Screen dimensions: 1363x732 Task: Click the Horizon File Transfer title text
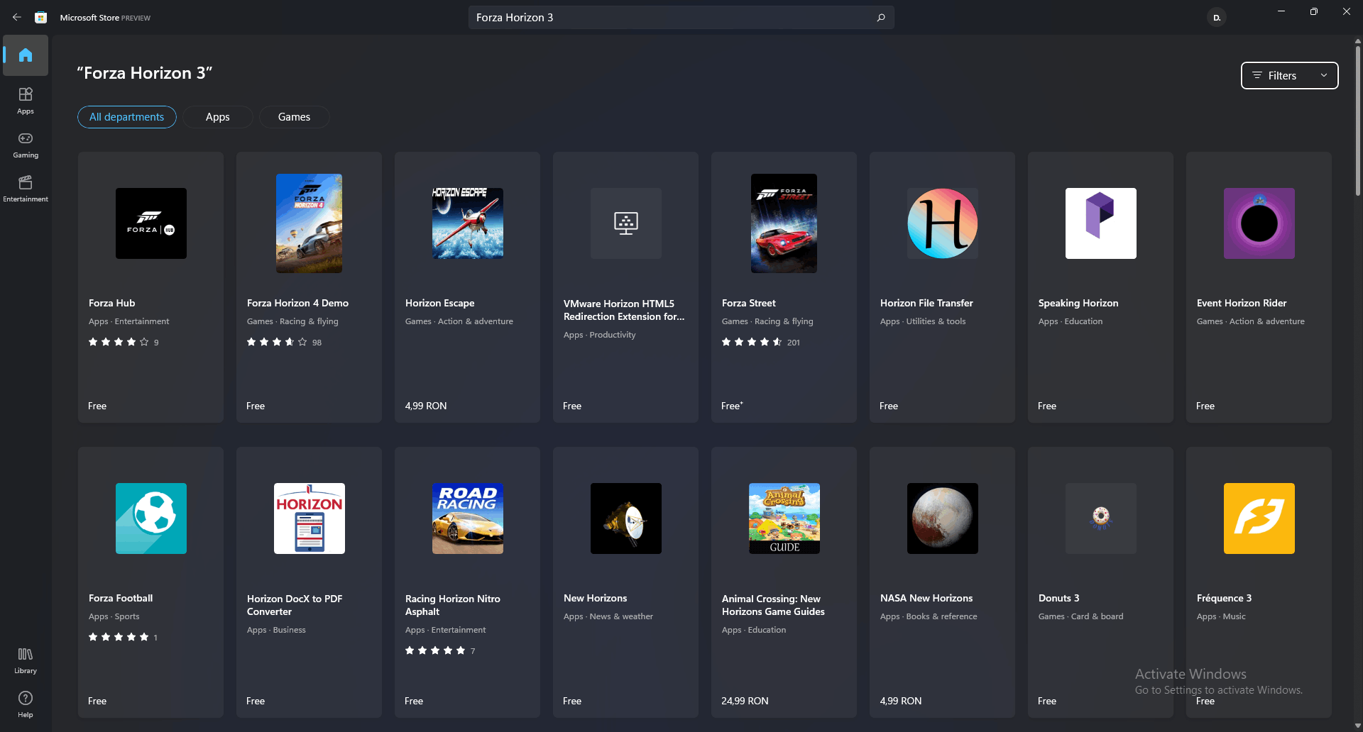click(926, 303)
